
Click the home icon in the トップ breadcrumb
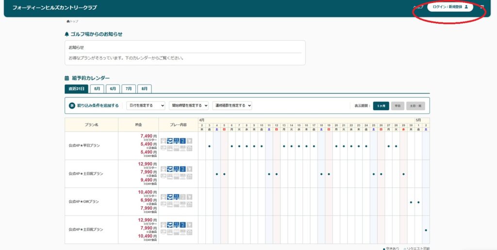click(x=68, y=21)
